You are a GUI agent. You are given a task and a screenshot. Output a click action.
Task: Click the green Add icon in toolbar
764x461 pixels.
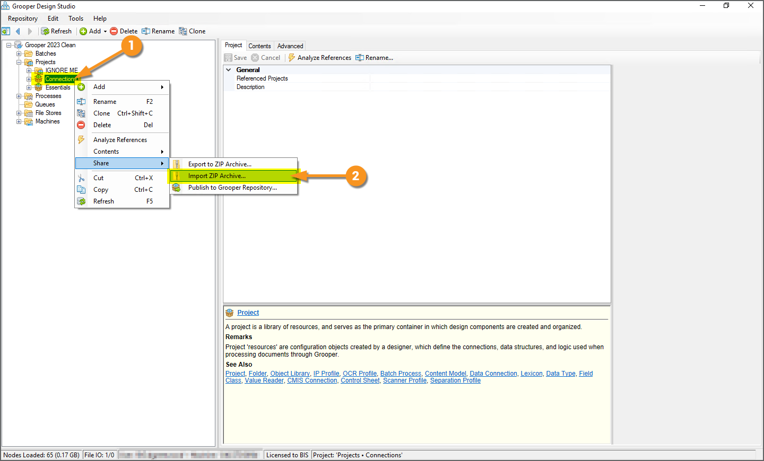83,31
